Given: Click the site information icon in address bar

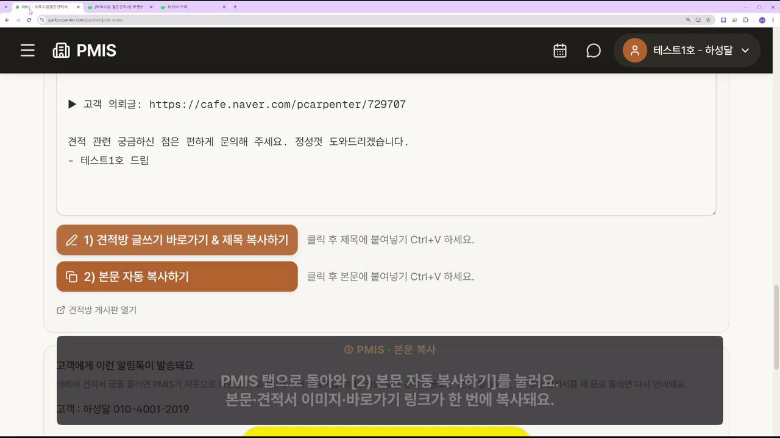Looking at the screenshot, I should click(x=42, y=20).
